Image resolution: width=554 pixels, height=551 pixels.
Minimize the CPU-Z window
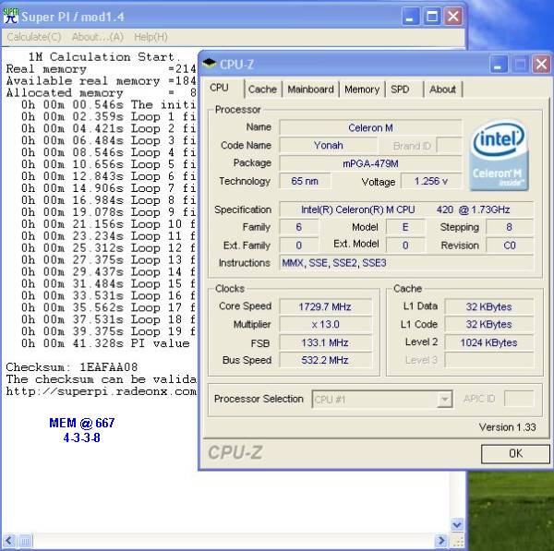coord(499,65)
